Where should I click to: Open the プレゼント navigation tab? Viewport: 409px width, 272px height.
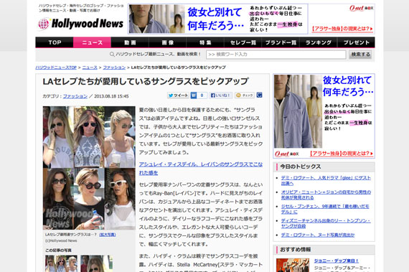[356, 42]
